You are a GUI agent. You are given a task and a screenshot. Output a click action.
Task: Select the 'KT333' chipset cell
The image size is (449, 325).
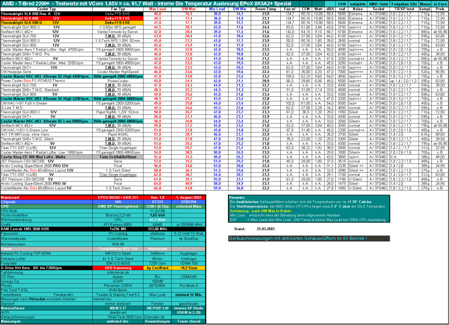click(157, 202)
